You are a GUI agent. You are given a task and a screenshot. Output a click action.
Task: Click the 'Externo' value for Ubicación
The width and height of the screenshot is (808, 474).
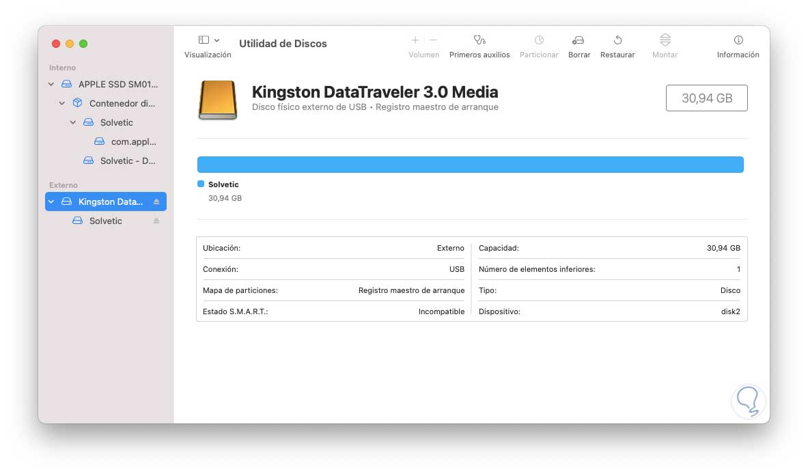[x=450, y=248]
